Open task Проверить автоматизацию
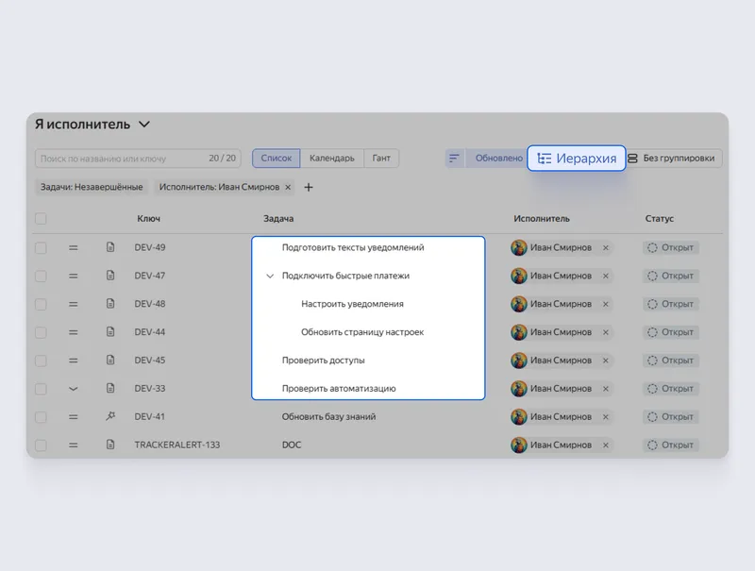Viewport: 755px width, 571px height. point(339,389)
